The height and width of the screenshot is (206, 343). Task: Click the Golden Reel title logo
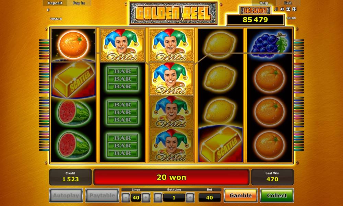click(x=173, y=14)
